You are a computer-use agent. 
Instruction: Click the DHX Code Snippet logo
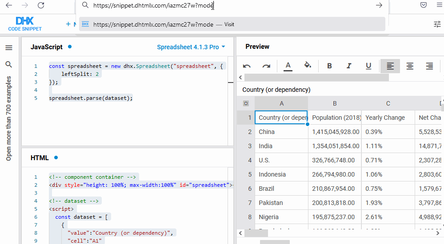25,24
